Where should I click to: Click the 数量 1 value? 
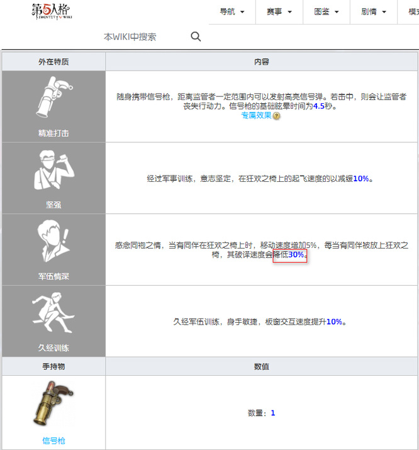coord(273,413)
